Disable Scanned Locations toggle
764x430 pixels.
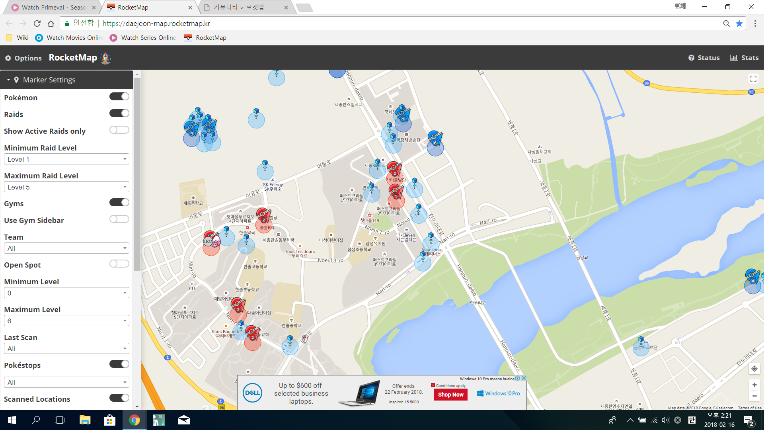(119, 398)
